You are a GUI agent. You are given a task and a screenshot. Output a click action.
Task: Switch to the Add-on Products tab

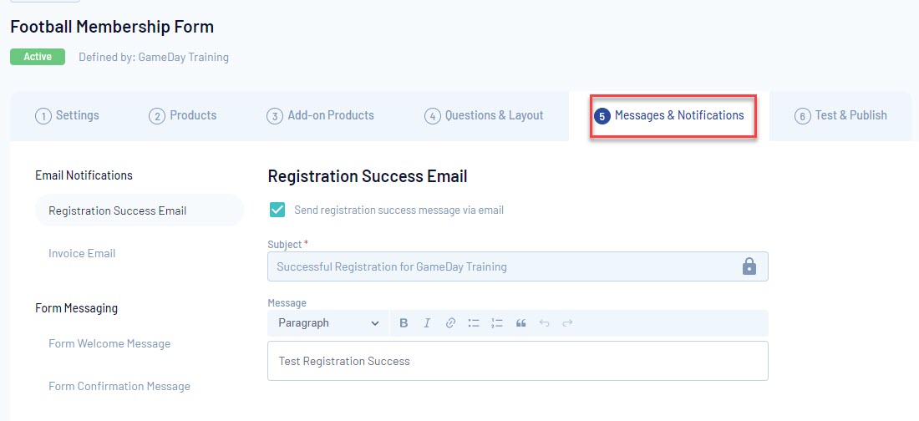pyautogui.click(x=320, y=115)
